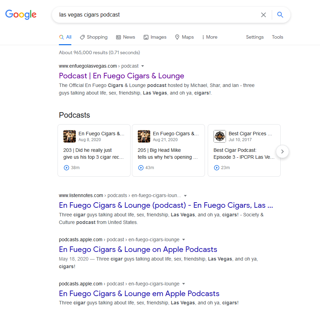Expand the dropdown arrow above 'on Apple Podcasts' result
Viewport: 320px width, 313px height.
click(184, 239)
